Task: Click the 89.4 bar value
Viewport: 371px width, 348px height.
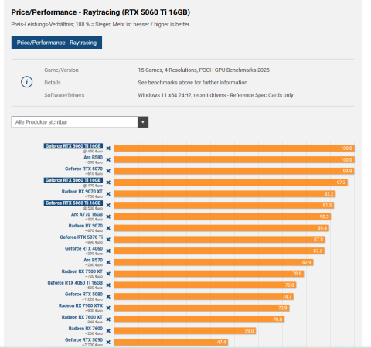Action: (322, 228)
